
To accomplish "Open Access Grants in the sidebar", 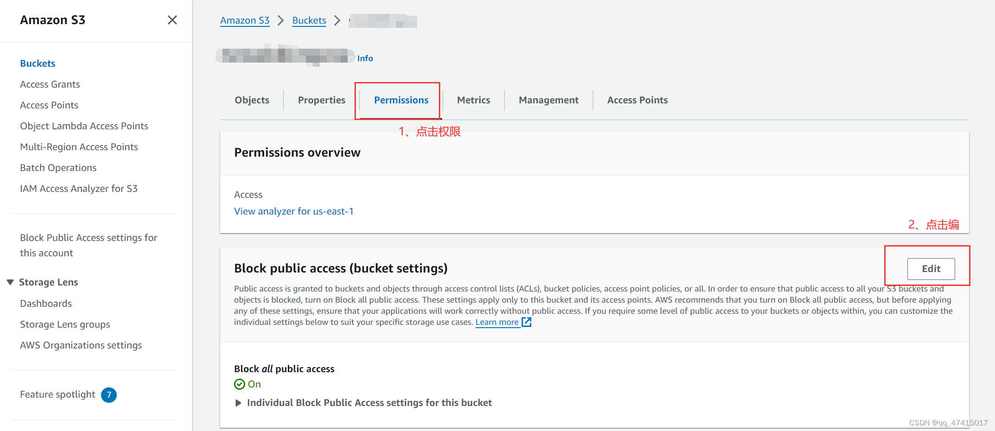I will coord(50,84).
